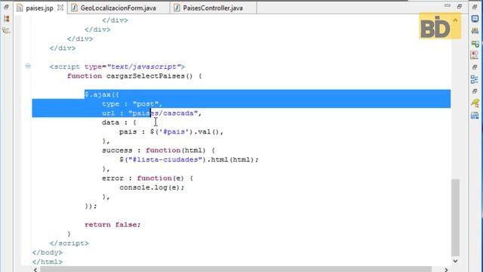Viewport: 483px width, 272px height.
Task: Click the horizontal scrollbar left arrow
Action: point(35,270)
